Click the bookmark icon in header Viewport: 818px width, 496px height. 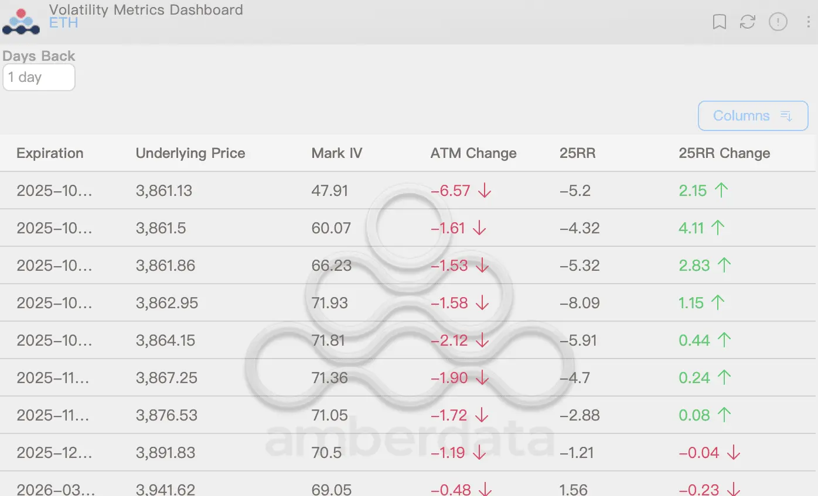coord(720,22)
